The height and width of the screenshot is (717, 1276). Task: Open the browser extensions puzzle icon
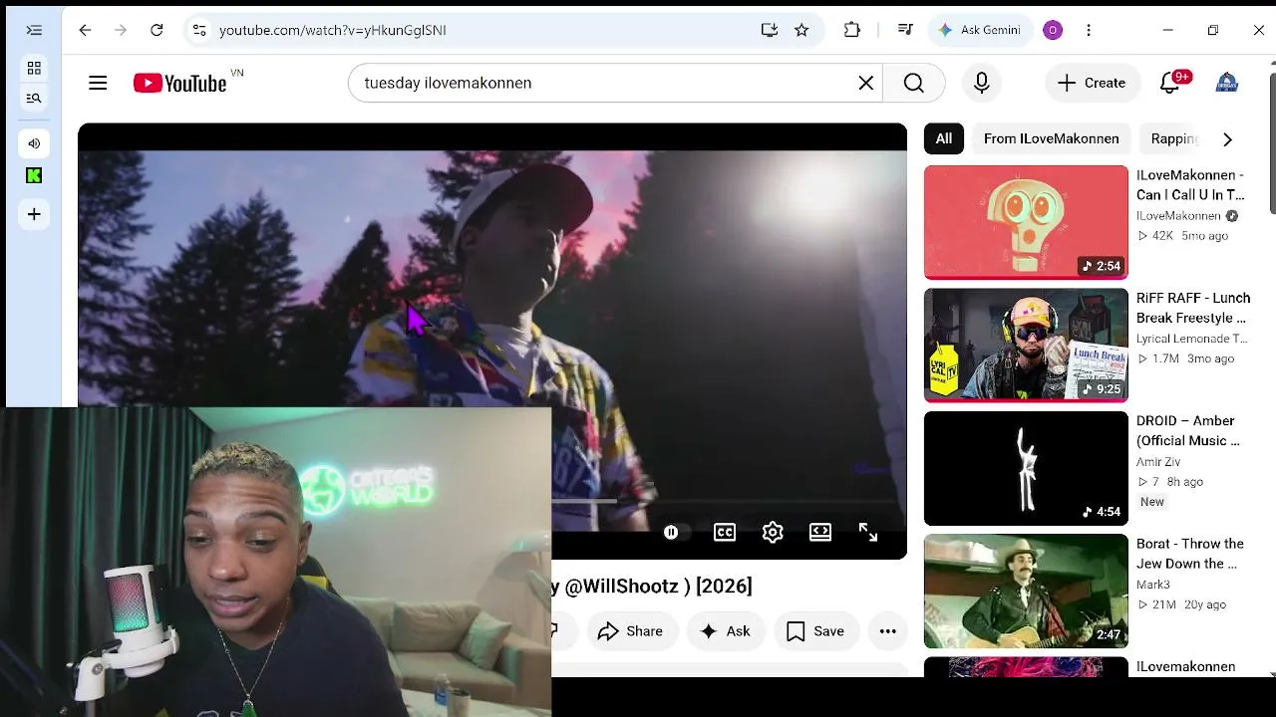[x=852, y=30]
